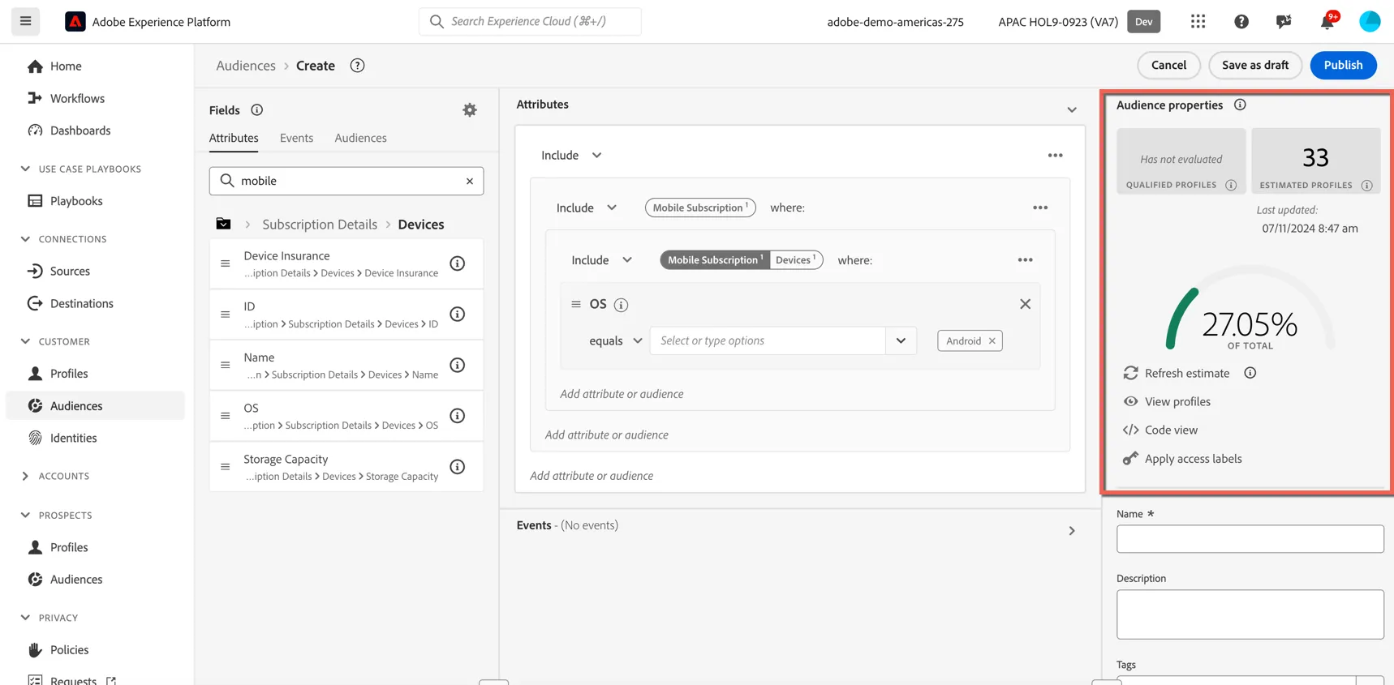Open the equals operator dropdown
The height and width of the screenshot is (685, 1394).
(x=616, y=341)
